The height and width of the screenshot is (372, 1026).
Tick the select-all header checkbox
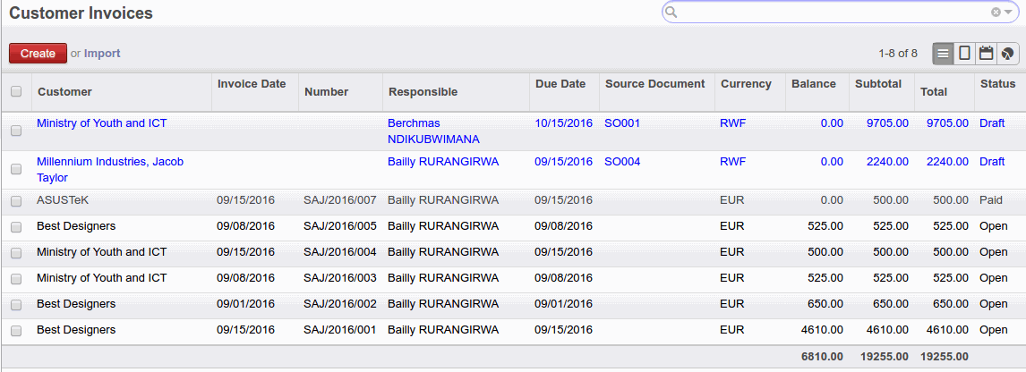pyautogui.click(x=16, y=91)
